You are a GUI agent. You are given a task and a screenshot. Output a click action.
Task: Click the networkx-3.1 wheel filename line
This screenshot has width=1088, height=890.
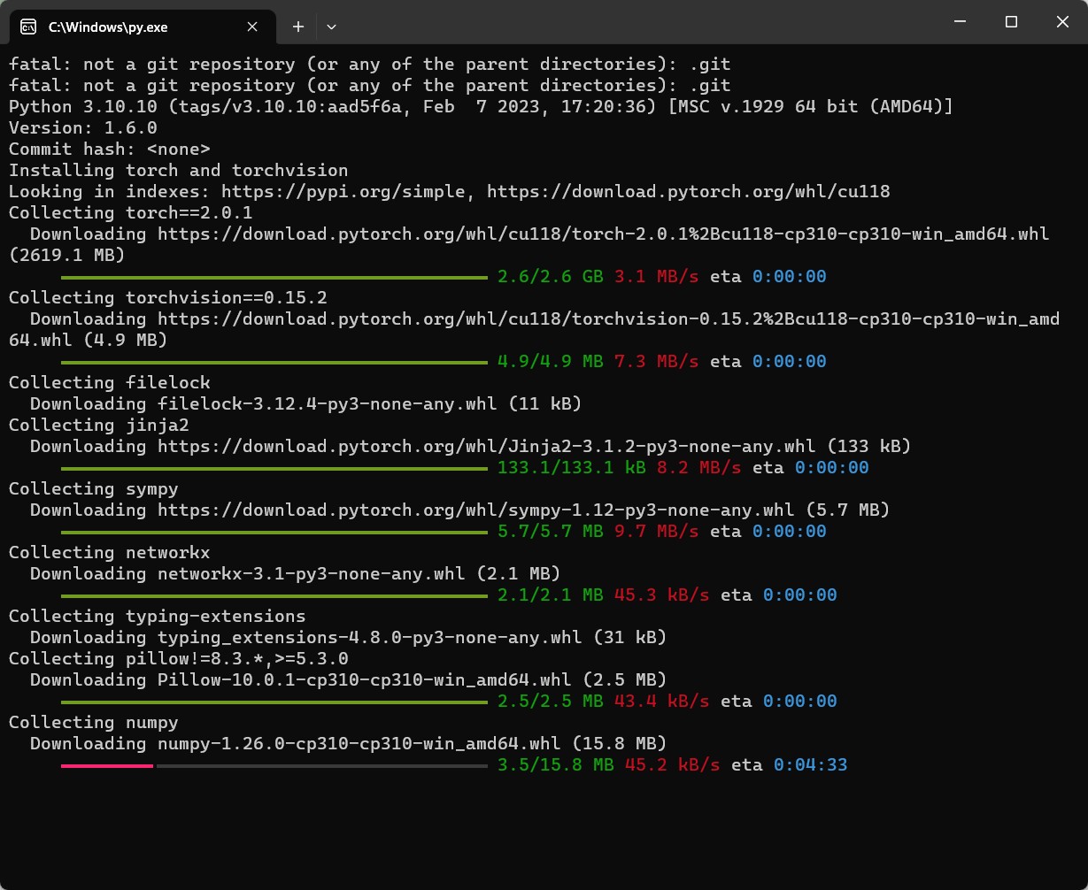click(x=296, y=574)
